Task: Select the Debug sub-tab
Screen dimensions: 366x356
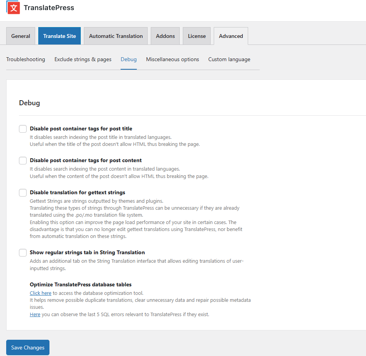Action: click(x=129, y=59)
